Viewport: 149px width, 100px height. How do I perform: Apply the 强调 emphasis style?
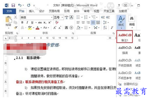[x=125, y=50]
